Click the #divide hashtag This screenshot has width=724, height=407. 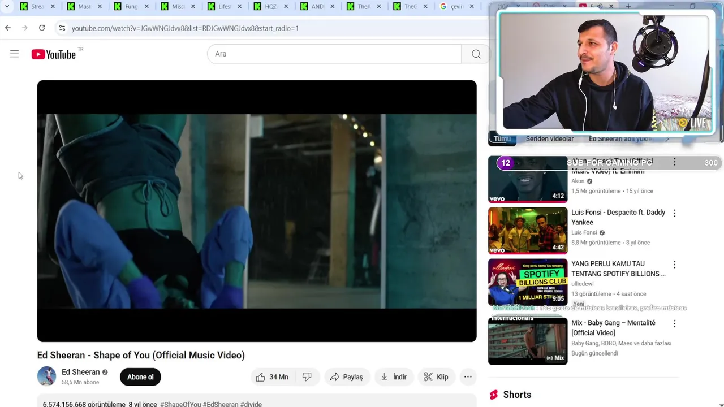(x=251, y=404)
